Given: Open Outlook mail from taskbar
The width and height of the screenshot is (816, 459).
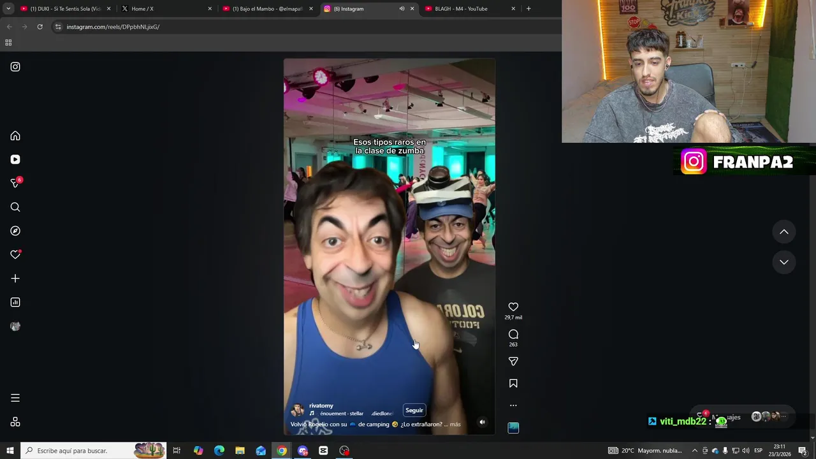Looking at the screenshot, I should click(x=261, y=451).
